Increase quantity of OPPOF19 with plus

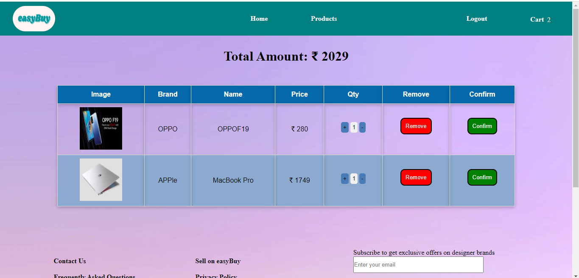click(345, 127)
